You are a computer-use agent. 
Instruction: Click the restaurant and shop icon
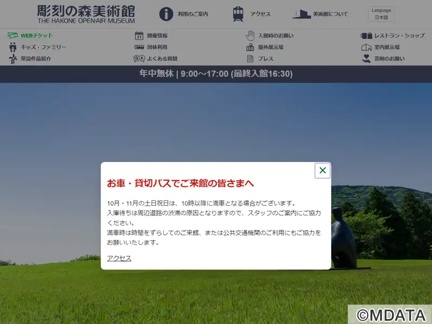click(366, 36)
